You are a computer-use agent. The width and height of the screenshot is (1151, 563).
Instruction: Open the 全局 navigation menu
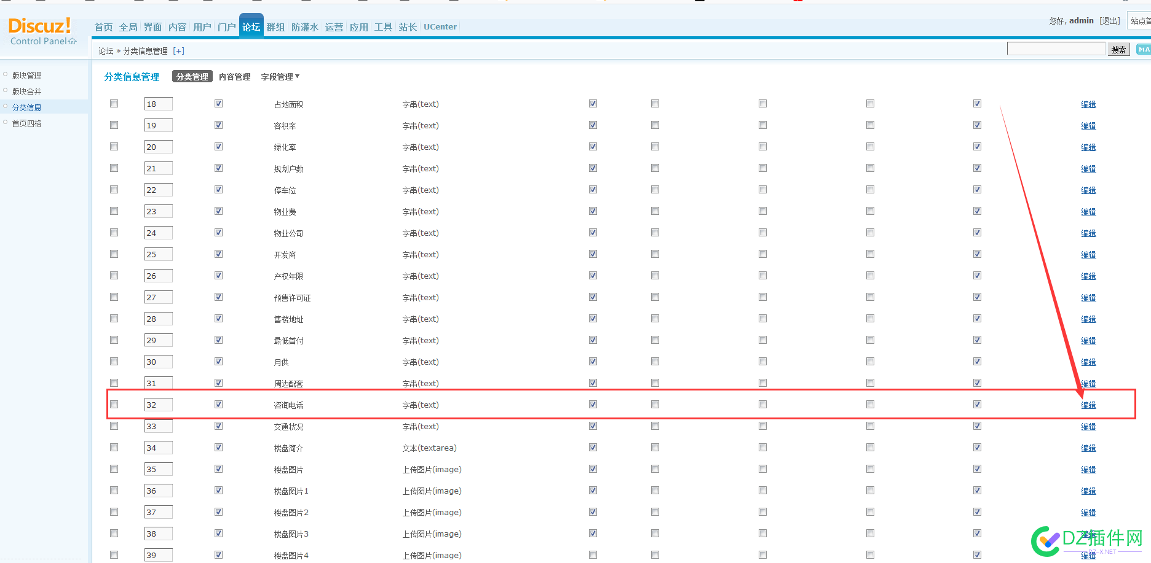click(x=128, y=26)
